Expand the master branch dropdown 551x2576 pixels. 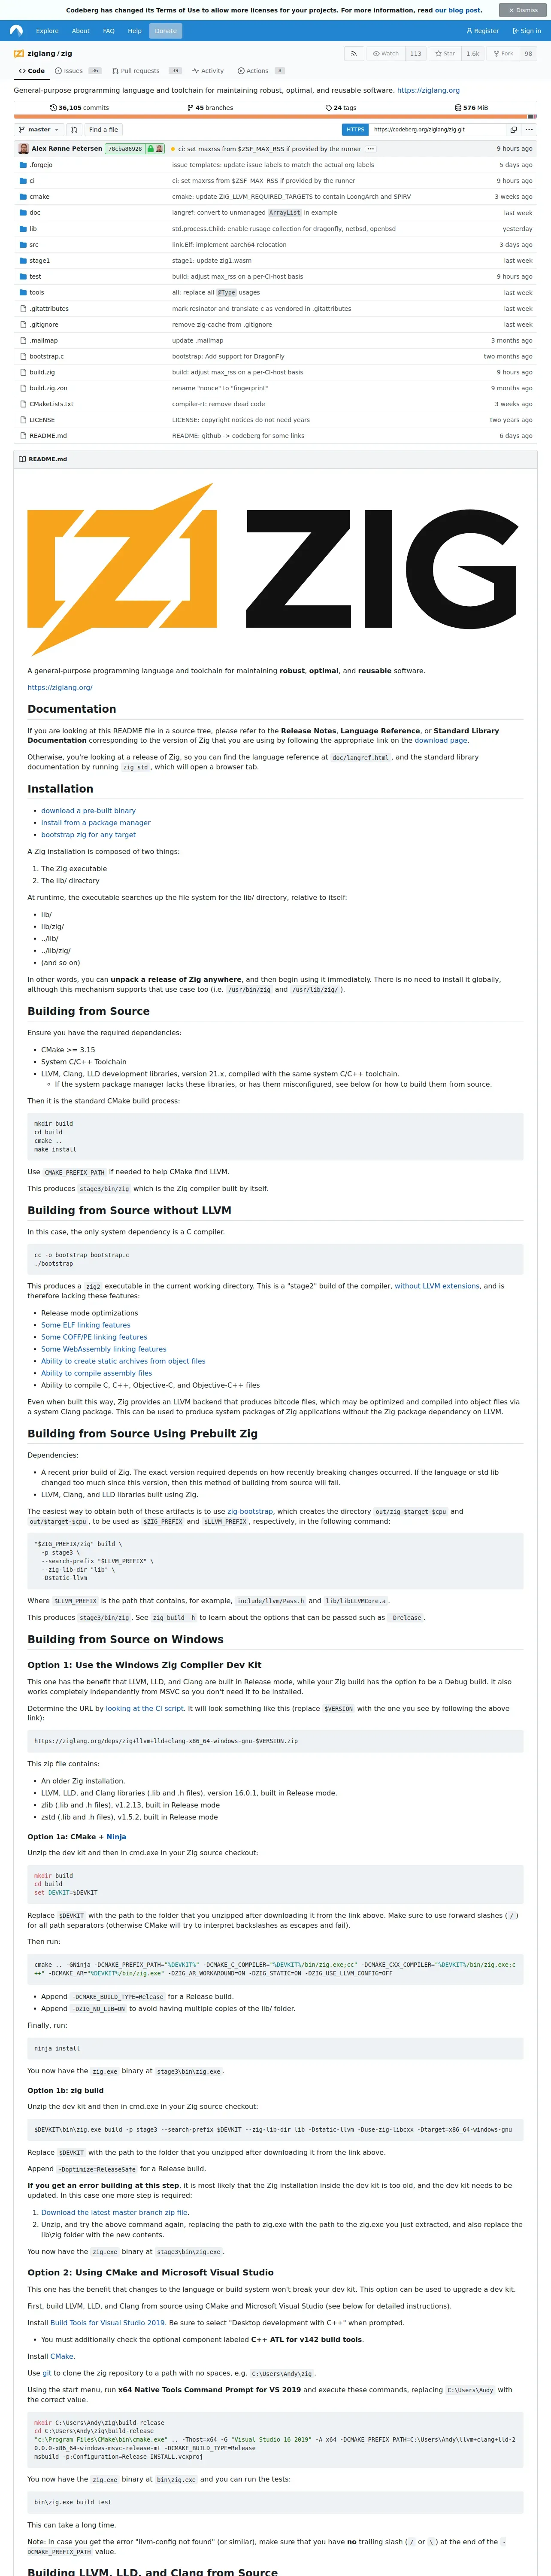click(x=38, y=129)
